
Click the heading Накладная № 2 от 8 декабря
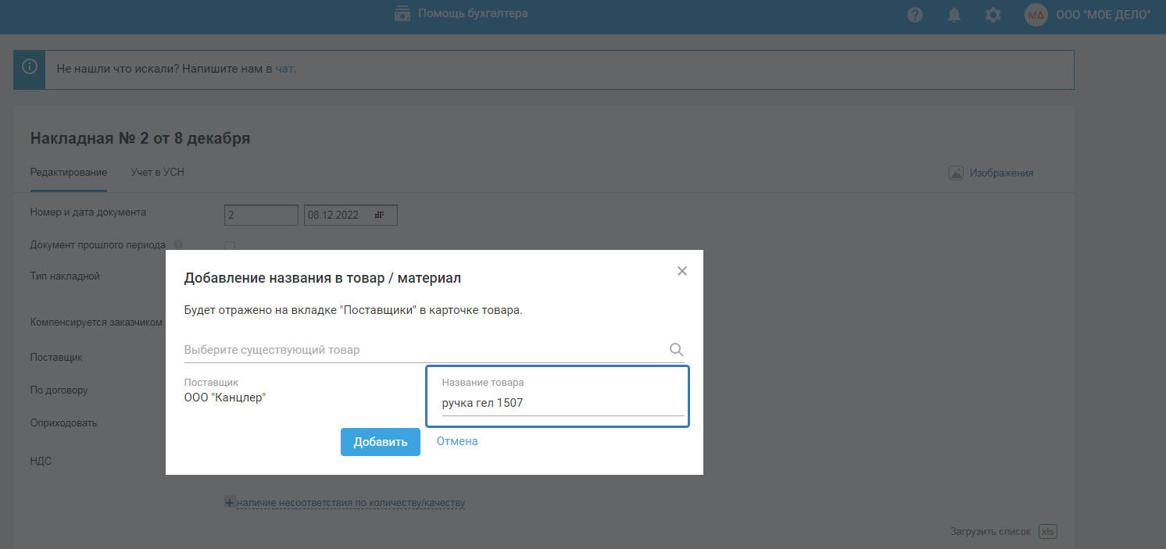[x=141, y=139]
